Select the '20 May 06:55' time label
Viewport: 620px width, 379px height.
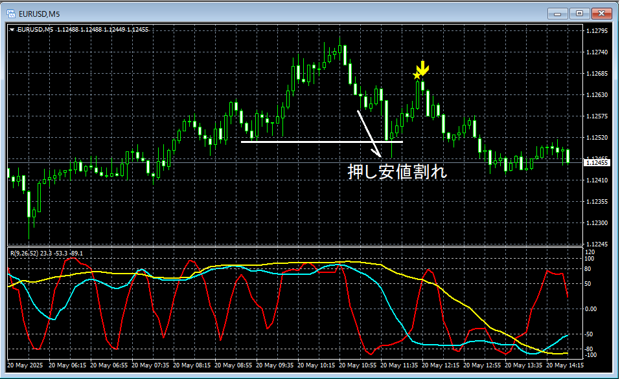point(109,365)
